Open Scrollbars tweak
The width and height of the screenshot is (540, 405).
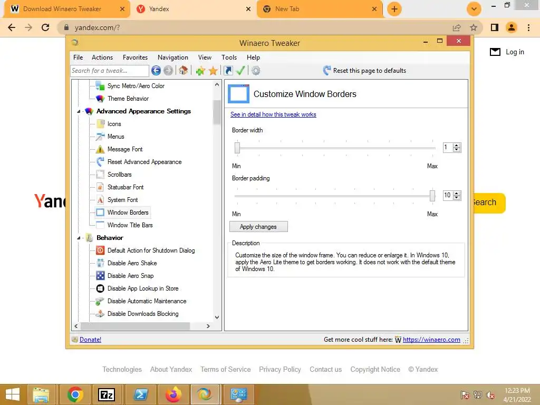coord(119,175)
